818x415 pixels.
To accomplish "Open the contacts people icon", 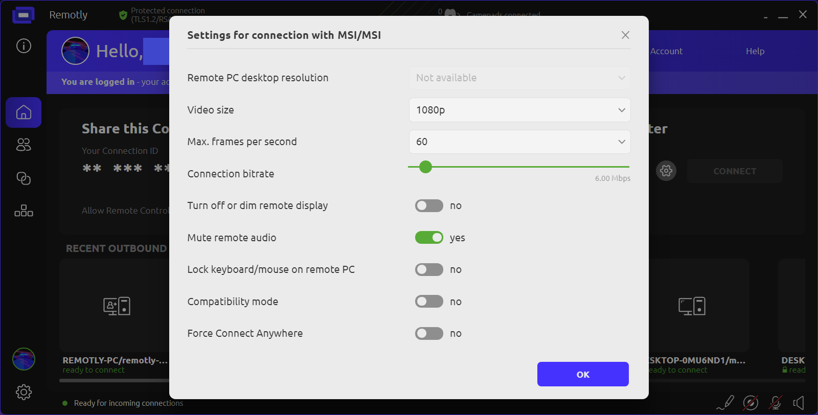I will point(24,145).
